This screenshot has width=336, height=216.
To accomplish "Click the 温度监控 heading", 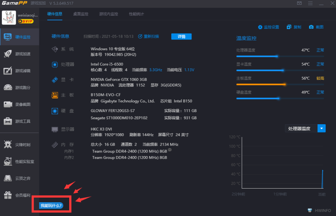I will pyautogui.click(x=246, y=38).
